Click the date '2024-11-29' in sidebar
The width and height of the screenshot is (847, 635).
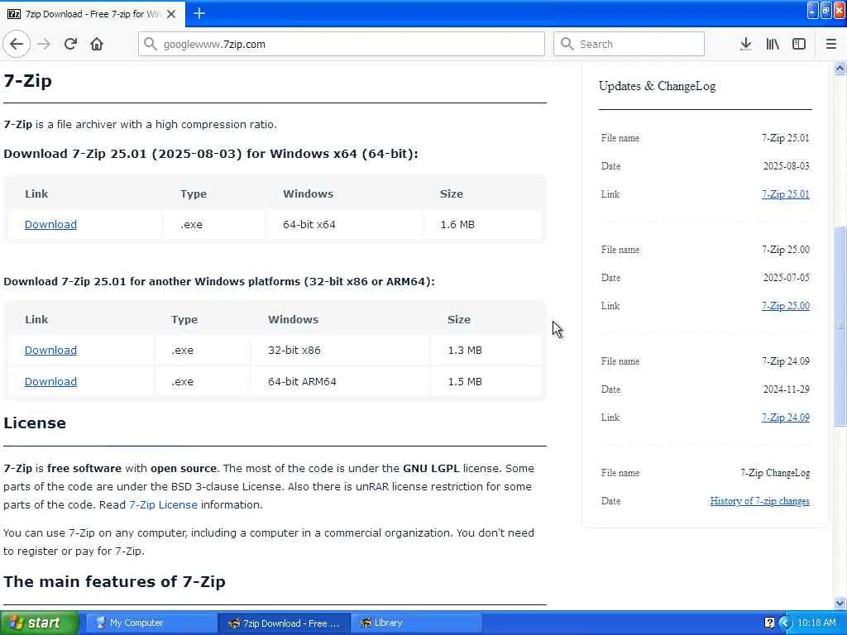[786, 389]
